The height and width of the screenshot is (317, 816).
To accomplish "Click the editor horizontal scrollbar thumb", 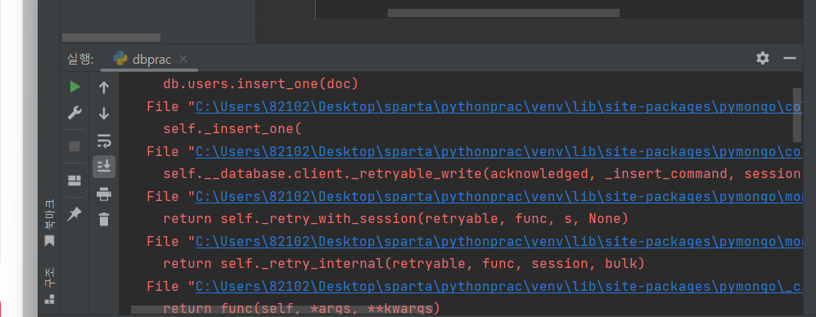I will click(503, 13).
